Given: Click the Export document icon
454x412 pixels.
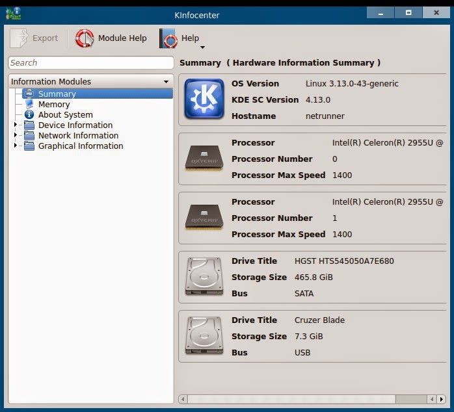Looking at the screenshot, I should 19,38.
